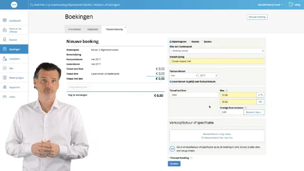Image resolution: width=304 pixels, height=171 pixels.
Task: Open the Afschrijvingen sidebar icon
Action: tap(5, 77)
